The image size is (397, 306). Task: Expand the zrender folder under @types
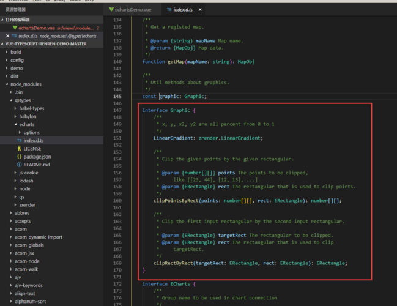(x=15, y=205)
